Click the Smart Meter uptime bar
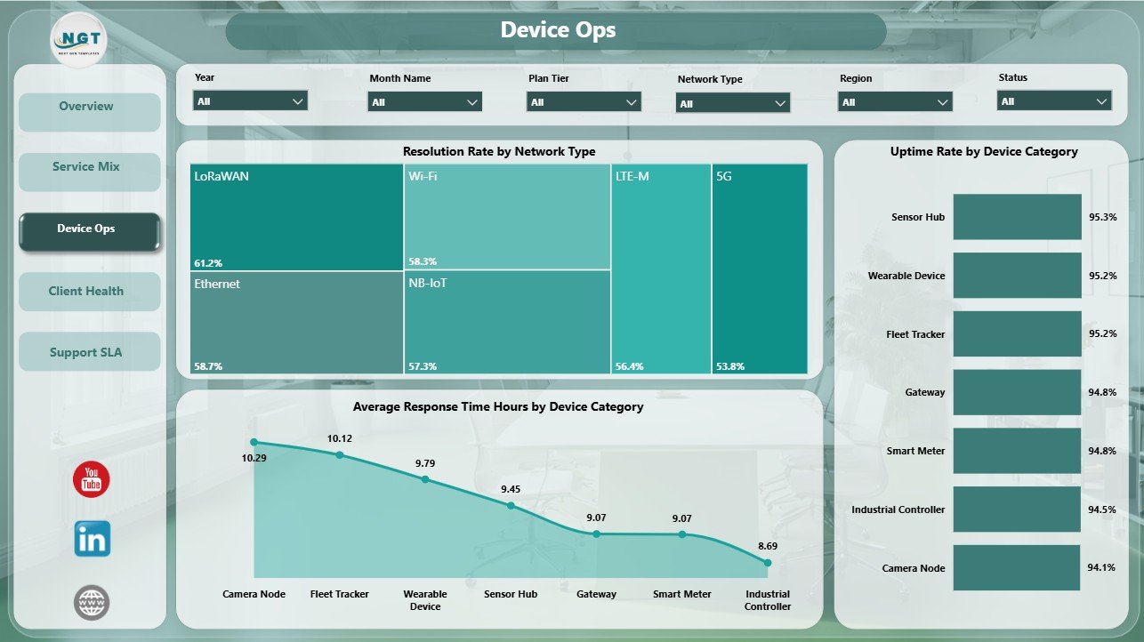This screenshot has width=1144, height=642. [1017, 451]
